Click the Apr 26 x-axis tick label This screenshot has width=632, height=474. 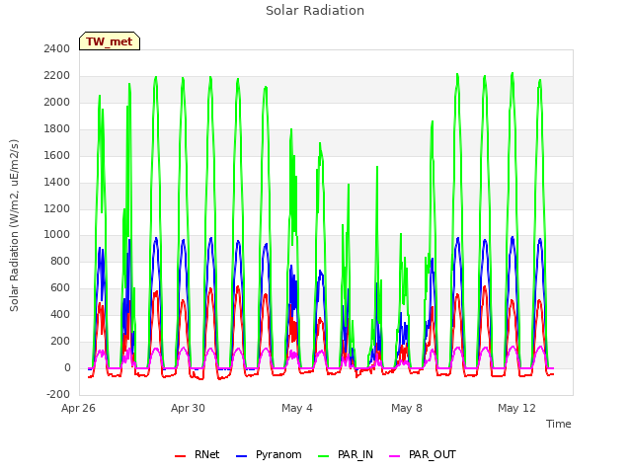coord(78,408)
